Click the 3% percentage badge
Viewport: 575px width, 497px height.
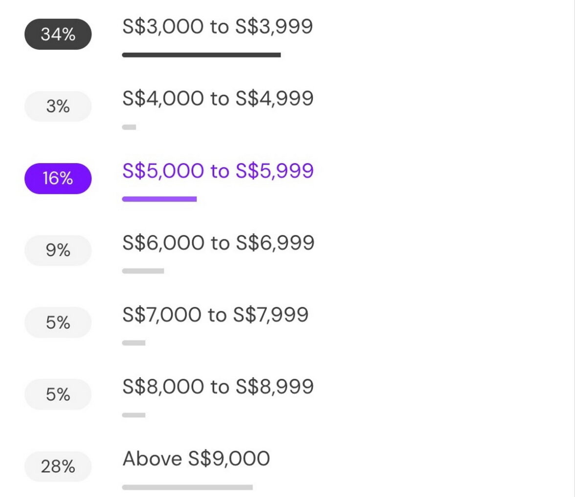(58, 106)
